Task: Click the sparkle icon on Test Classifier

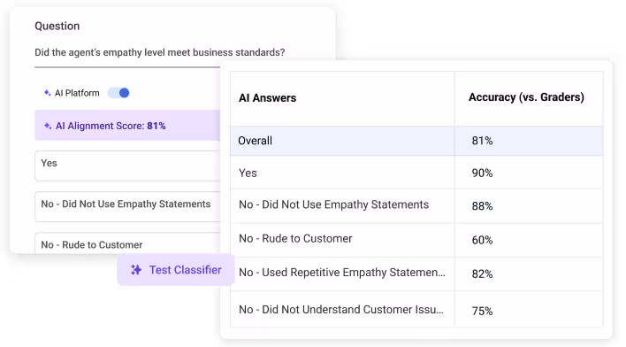Action: [136, 270]
